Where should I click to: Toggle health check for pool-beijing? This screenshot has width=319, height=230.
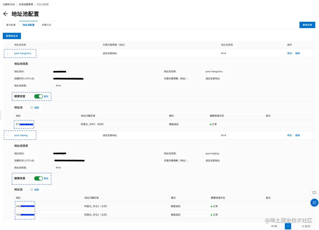38,178
